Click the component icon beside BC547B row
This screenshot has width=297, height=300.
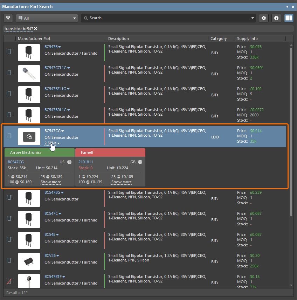coord(9,52)
